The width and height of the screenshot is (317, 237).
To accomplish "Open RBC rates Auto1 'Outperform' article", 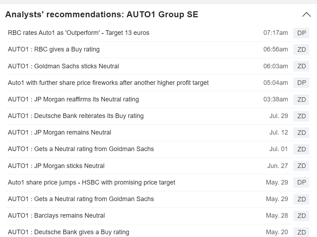I will point(79,33).
